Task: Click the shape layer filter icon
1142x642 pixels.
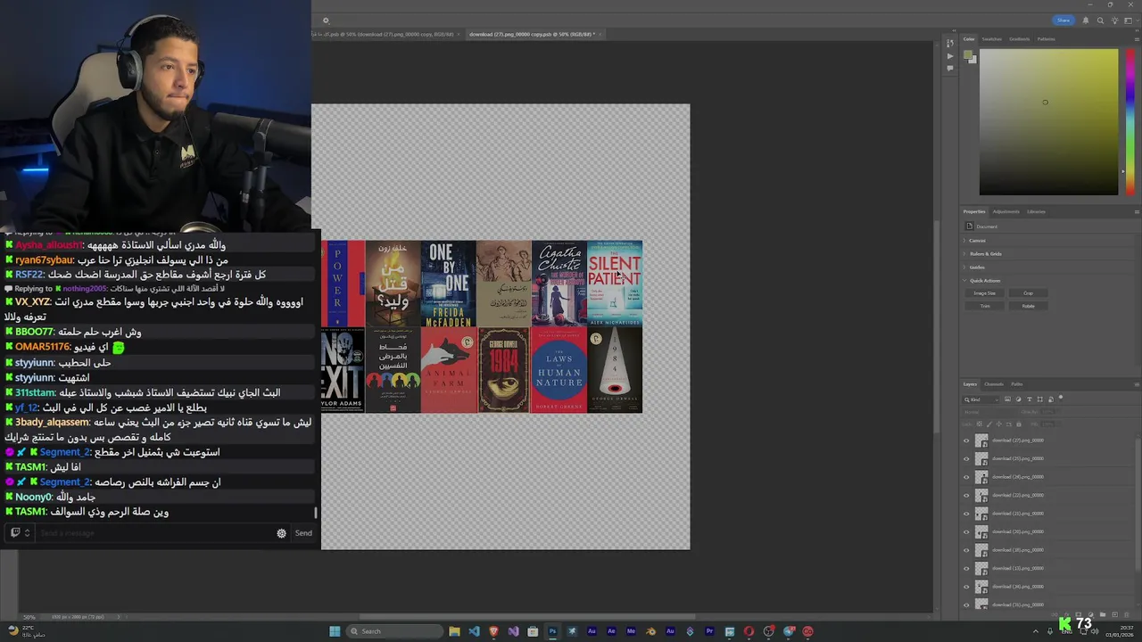Action: pos(1040,399)
